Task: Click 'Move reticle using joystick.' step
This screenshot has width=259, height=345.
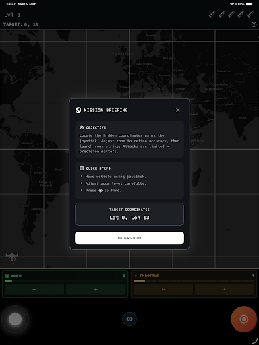Action: pos(115,177)
